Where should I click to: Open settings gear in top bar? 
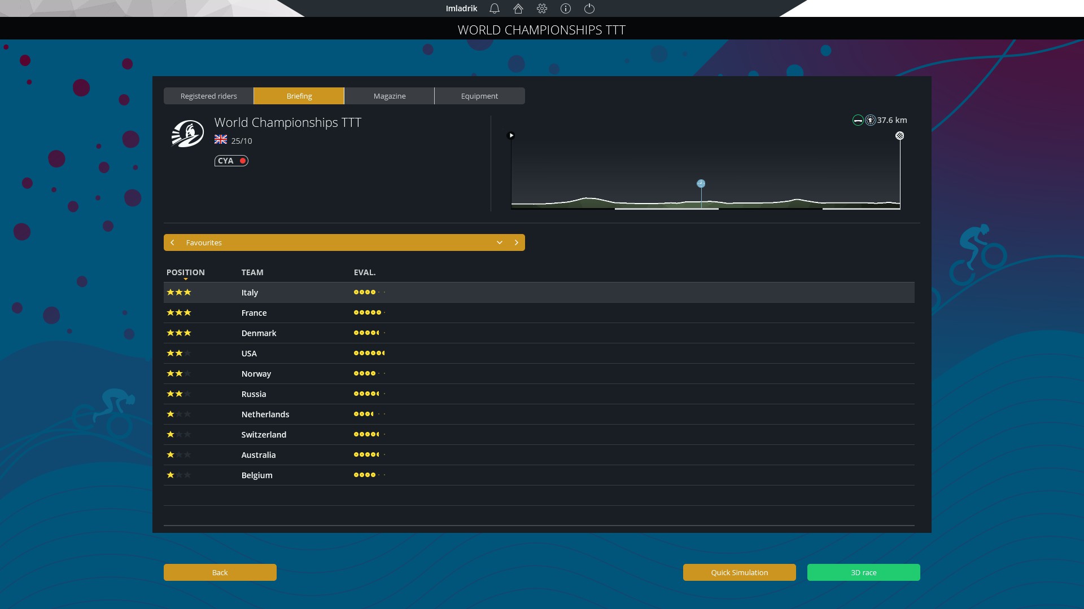542,8
